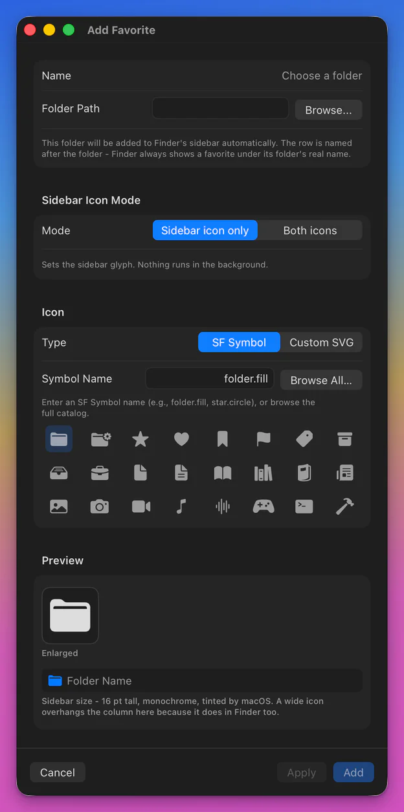The image size is (404, 812).
Task: Click the 'Sidebar Icon Mode' heading
Action: pyautogui.click(x=91, y=200)
